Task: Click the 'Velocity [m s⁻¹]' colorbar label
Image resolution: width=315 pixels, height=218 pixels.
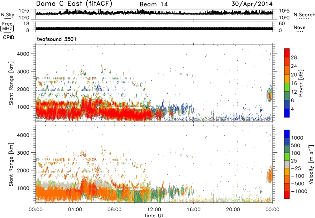Action: click(311, 164)
